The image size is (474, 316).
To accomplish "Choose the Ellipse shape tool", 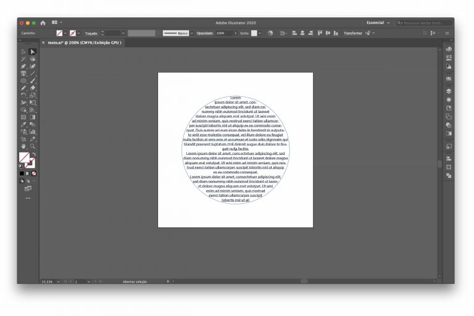I will [x=23, y=81].
